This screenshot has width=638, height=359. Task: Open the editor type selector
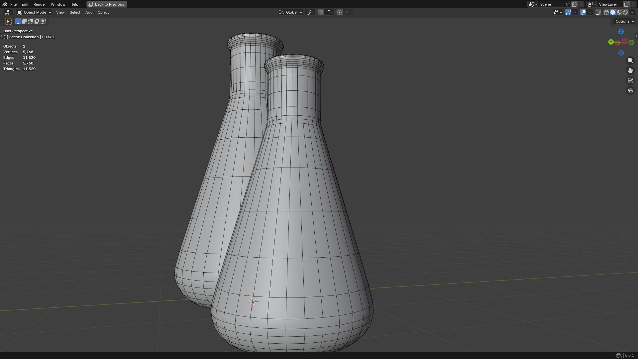click(x=8, y=12)
